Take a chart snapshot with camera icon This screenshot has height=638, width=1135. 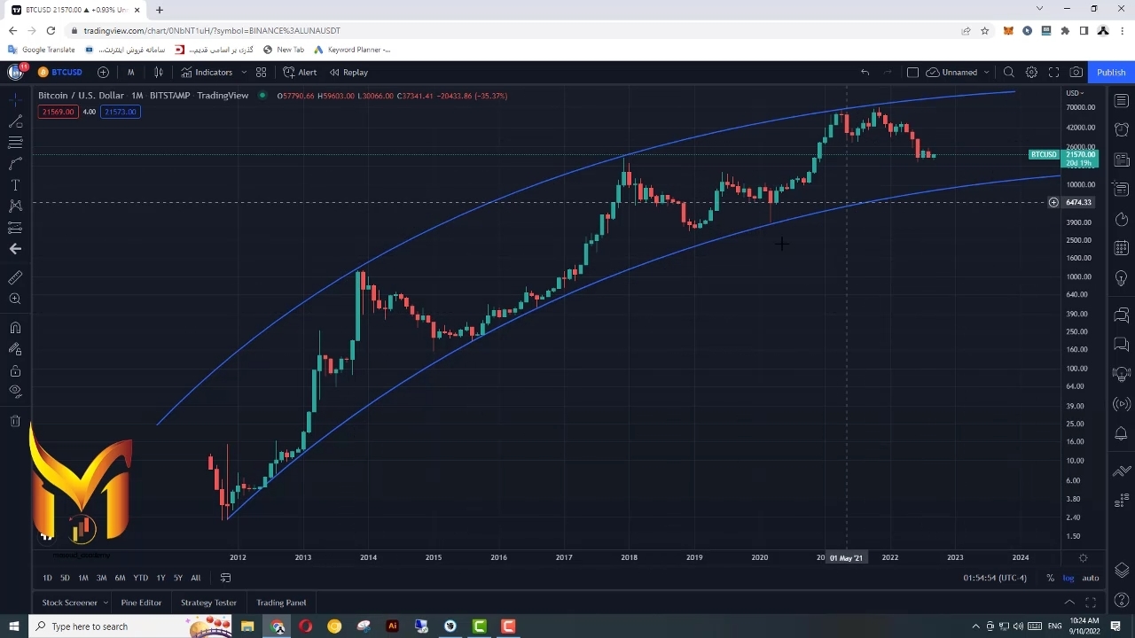tap(1076, 73)
